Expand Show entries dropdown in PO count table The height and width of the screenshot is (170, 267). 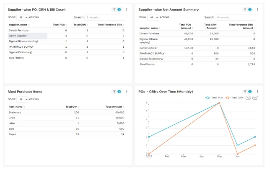click(22, 18)
